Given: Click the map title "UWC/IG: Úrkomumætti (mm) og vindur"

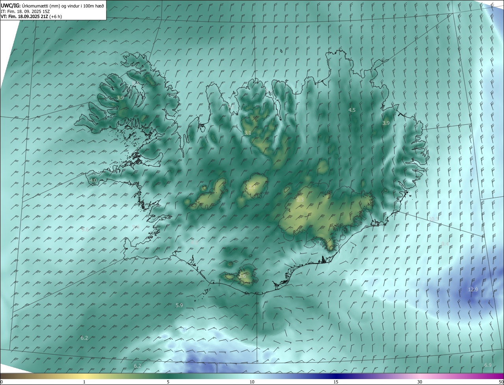Looking at the screenshot, I should [x=52, y=5].
